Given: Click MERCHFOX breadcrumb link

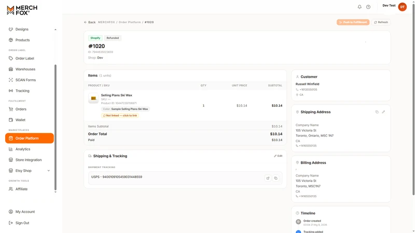Looking at the screenshot, I should (x=106, y=22).
